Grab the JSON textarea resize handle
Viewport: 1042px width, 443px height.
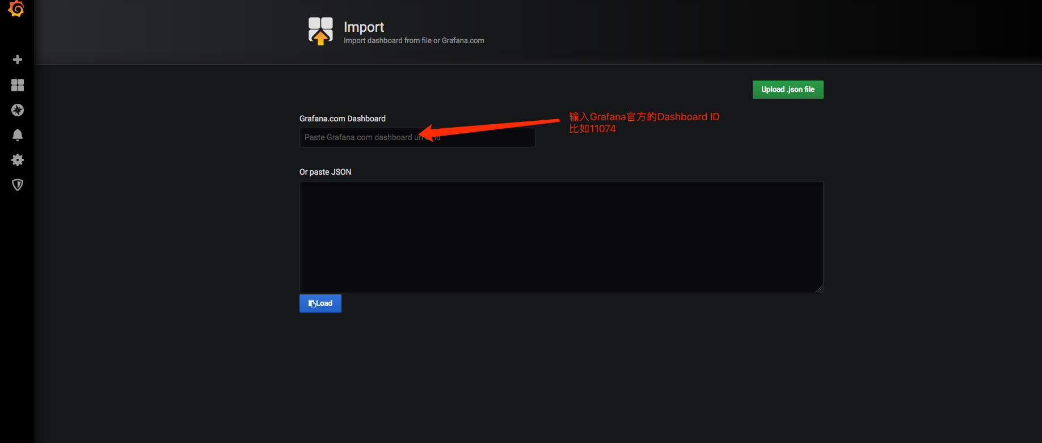(x=819, y=289)
